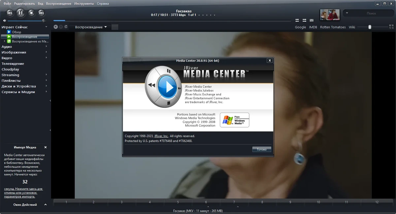The width and height of the screenshot is (396, 214).
Task: Open the Редактировать menu
Action: 24,4
